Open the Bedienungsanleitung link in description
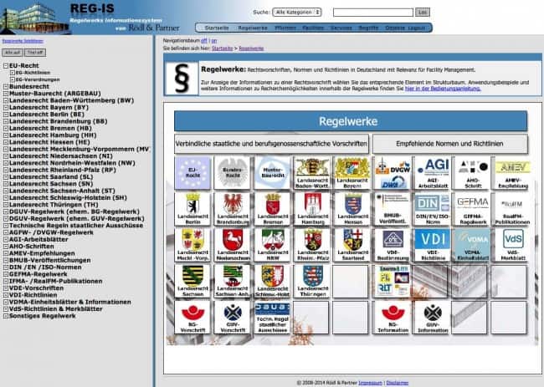The image size is (544, 387). (x=443, y=89)
